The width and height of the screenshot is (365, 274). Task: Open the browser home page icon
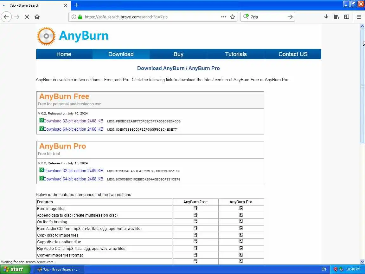(x=37, y=17)
